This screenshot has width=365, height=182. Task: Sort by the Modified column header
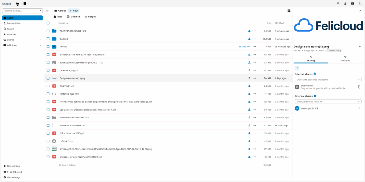(279, 23)
